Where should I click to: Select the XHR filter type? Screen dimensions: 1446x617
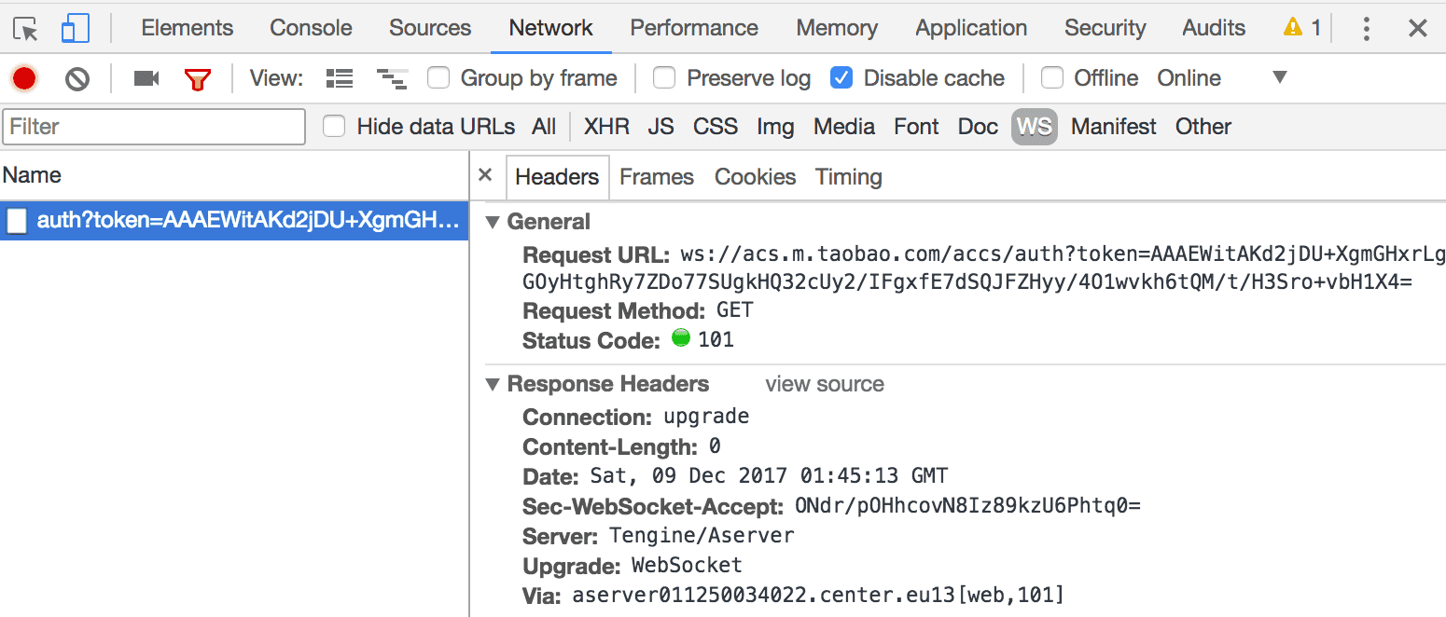pyautogui.click(x=606, y=127)
